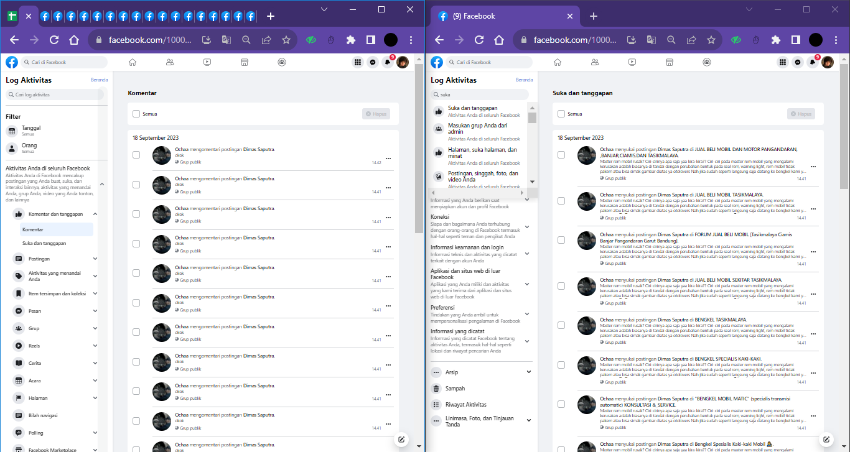The image size is (850, 452).
Task: Bookmark this page star in left browser
Action: click(x=286, y=40)
